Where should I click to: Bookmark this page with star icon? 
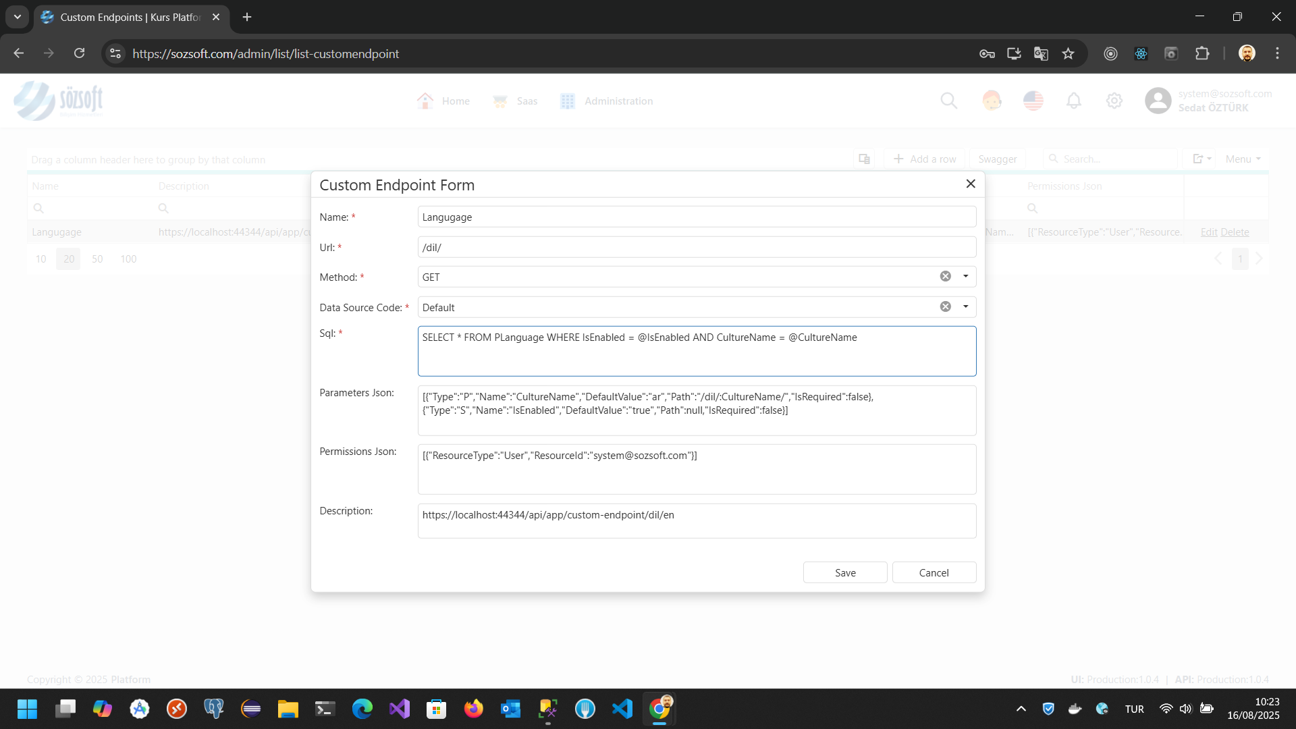coord(1068,54)
